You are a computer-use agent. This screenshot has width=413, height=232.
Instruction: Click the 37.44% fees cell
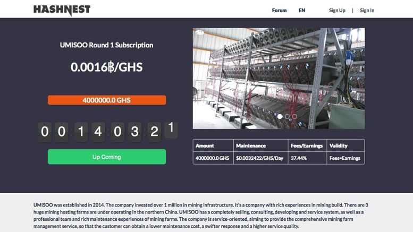coord(299,158)
